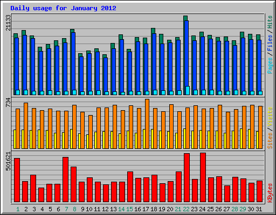Select day label 26 on the axis
This screenshot has height=215, width=276.
pos(218,209)
